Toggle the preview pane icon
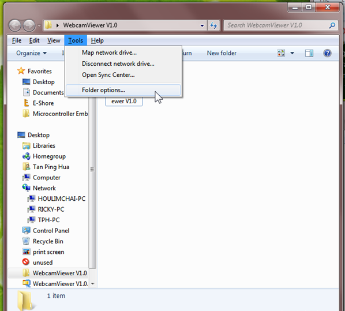Viewport: 345px width, 311px height. (x=309, y=53)
